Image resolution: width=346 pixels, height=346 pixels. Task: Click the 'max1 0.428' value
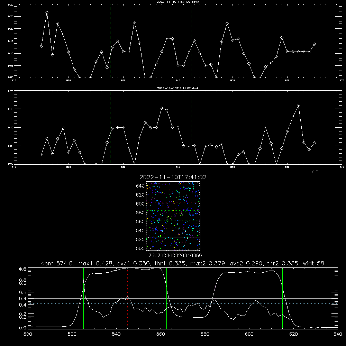point(96,263)
